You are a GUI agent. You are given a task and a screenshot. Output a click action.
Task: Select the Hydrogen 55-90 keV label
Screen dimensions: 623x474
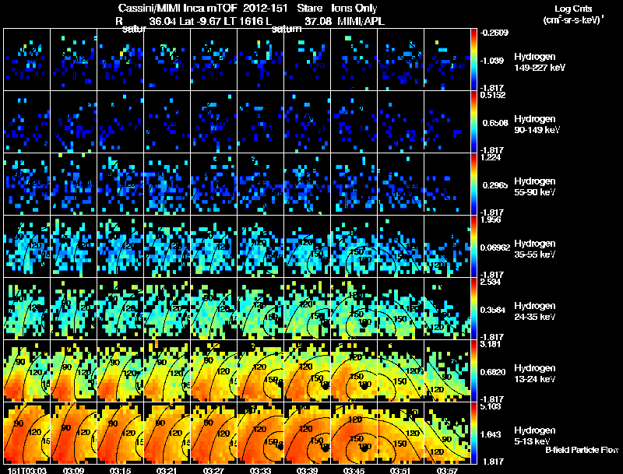pos(535,187)
